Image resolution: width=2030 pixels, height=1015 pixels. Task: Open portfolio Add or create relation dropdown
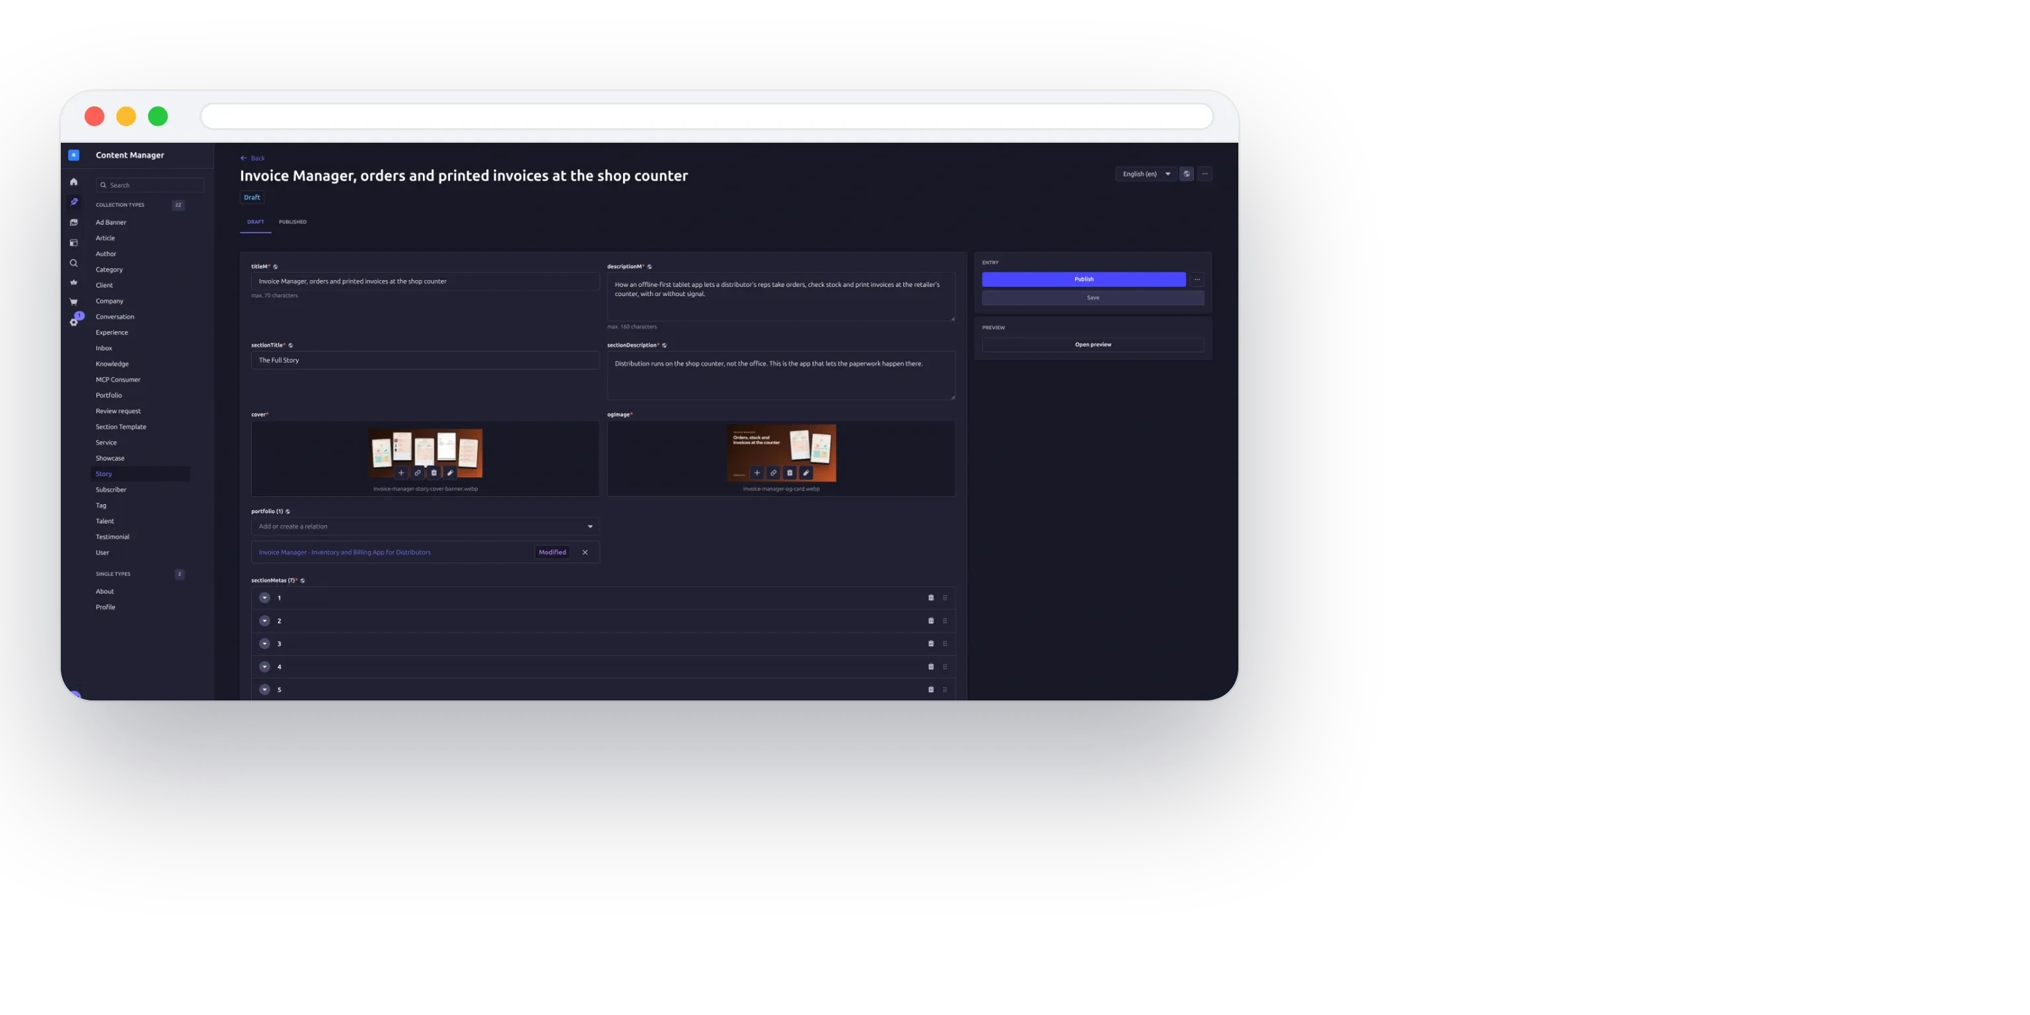pyautogui.click(x=426, y=527)
